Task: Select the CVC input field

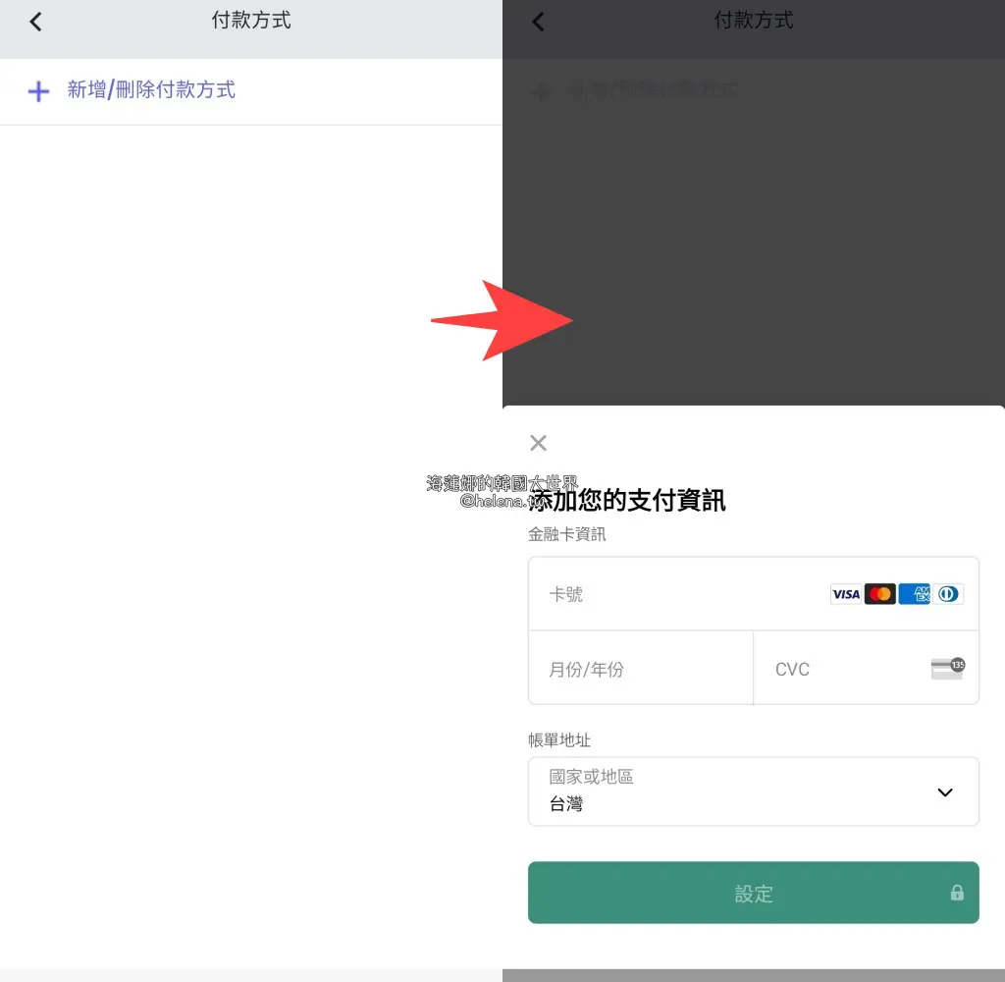Action: click(844, 669)
